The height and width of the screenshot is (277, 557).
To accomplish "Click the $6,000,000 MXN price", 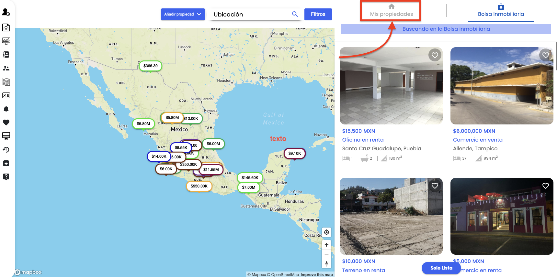I will (x=474, y=131).
